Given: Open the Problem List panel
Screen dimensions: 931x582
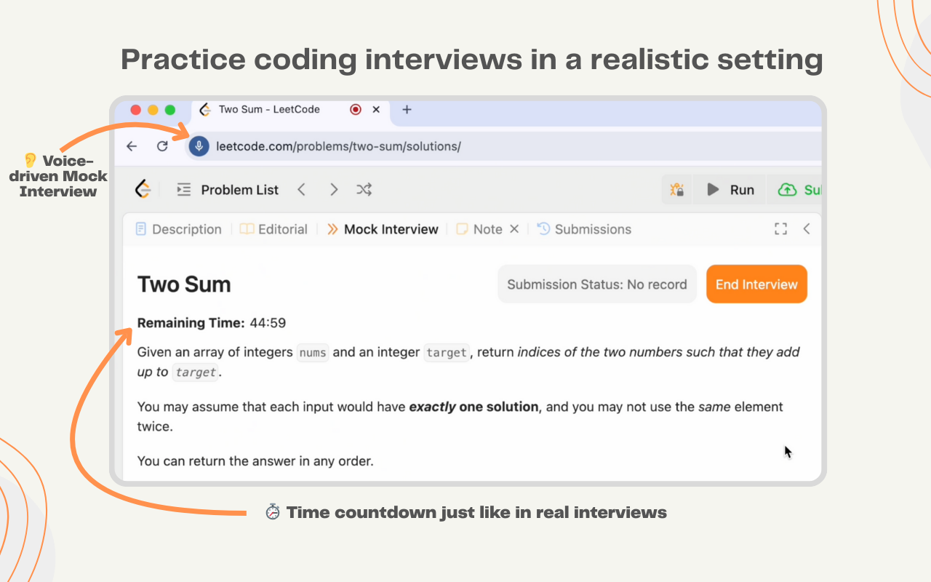Looking at the screenshot, I should tap(228, 190).
